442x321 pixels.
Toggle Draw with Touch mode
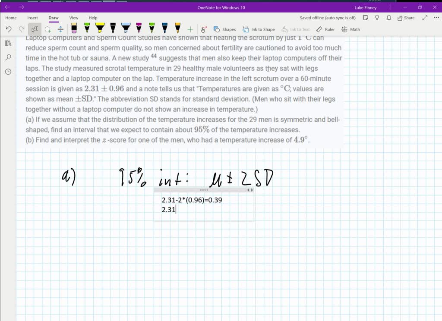[204, 29]
